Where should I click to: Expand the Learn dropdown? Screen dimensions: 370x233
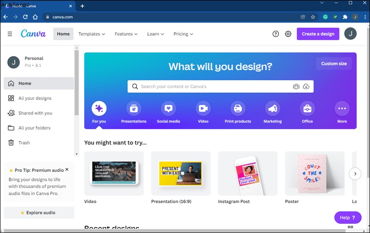(155, 34)
